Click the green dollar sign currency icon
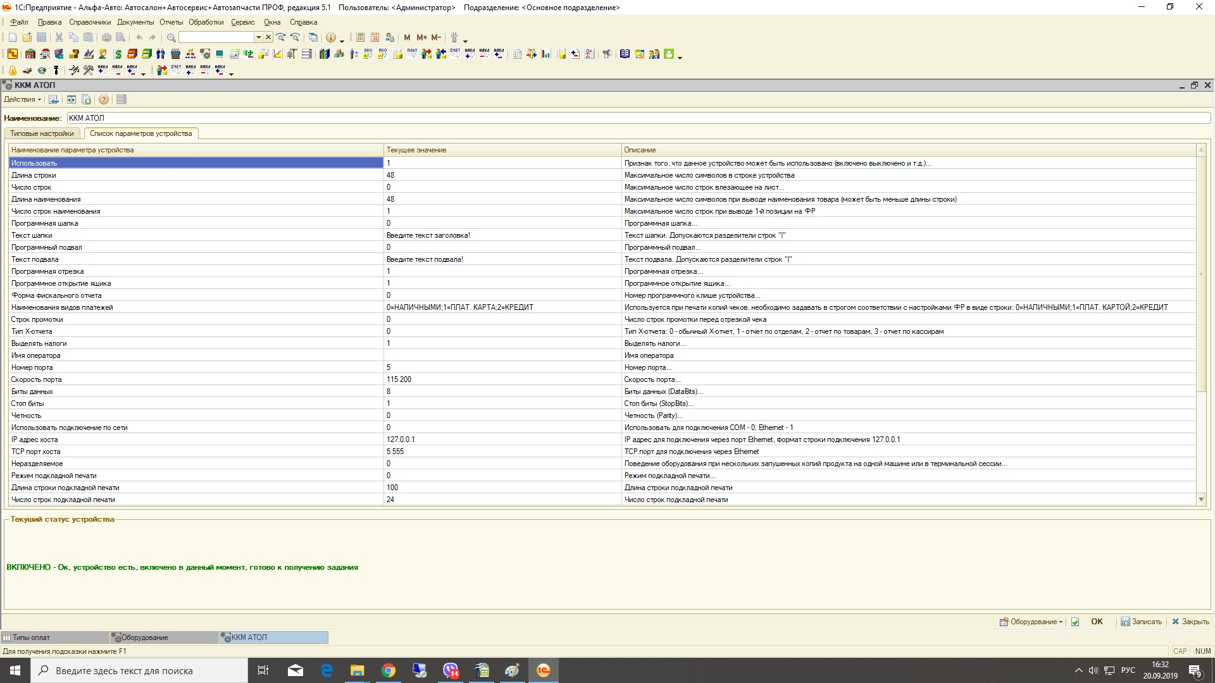 tap(118, 54)
